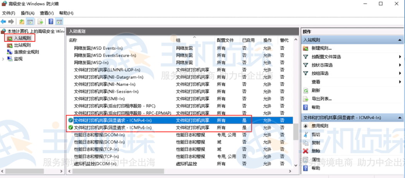Click 禁用规则 for the selected rule
405x178 pixels.
point(320,126)
